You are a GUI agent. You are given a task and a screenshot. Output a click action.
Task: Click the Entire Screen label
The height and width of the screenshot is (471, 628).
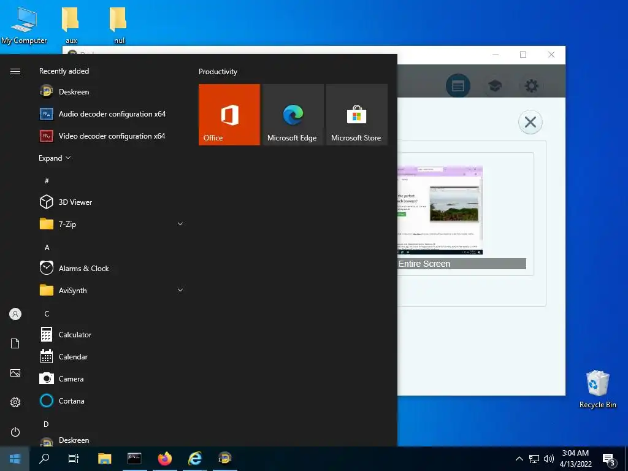[424, 264]
